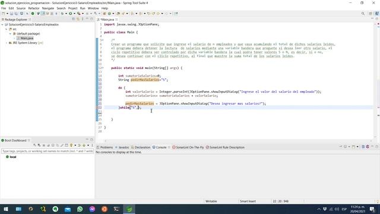Screen dimensions: 380x214
Task: Minimize the Package Explorer panel
Action: coord(87,19)
